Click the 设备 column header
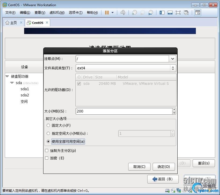The width and height of the screenshot is (220, 195). point(24,67)
